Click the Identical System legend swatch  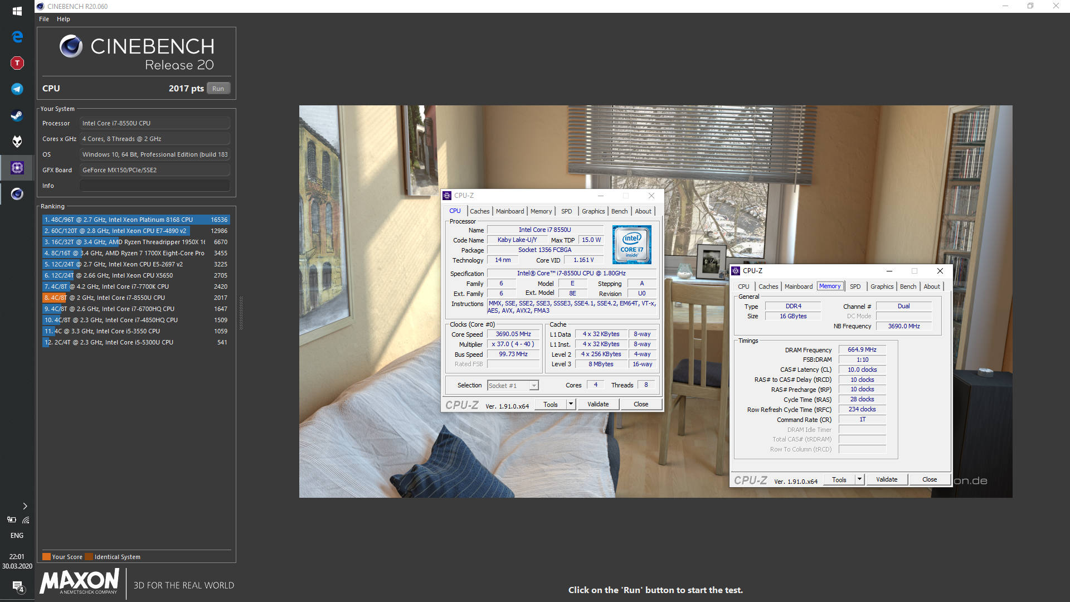89,557
